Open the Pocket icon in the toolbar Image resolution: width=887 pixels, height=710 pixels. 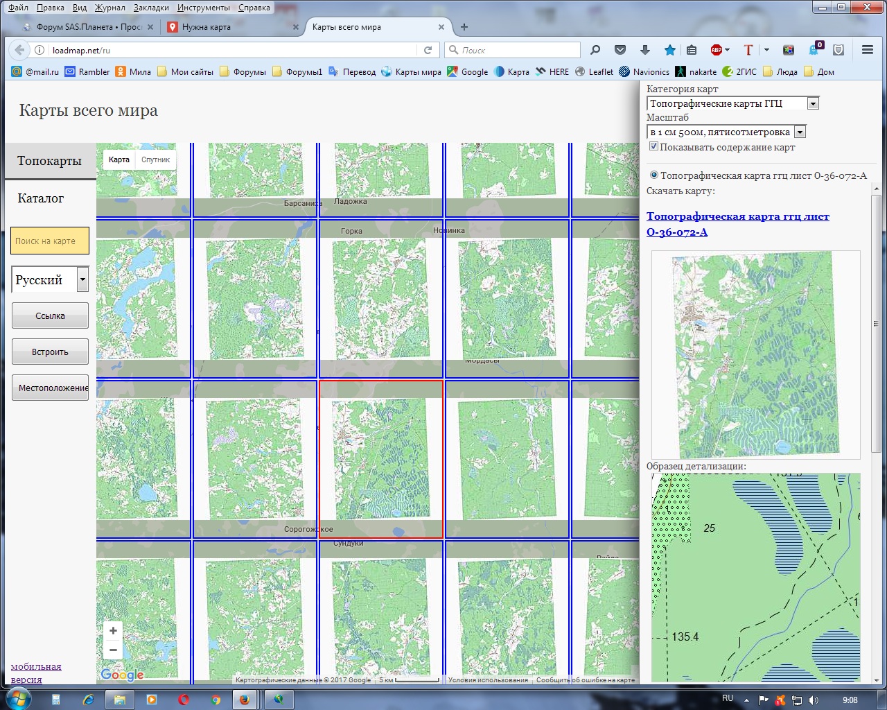[x=620, y=50]
